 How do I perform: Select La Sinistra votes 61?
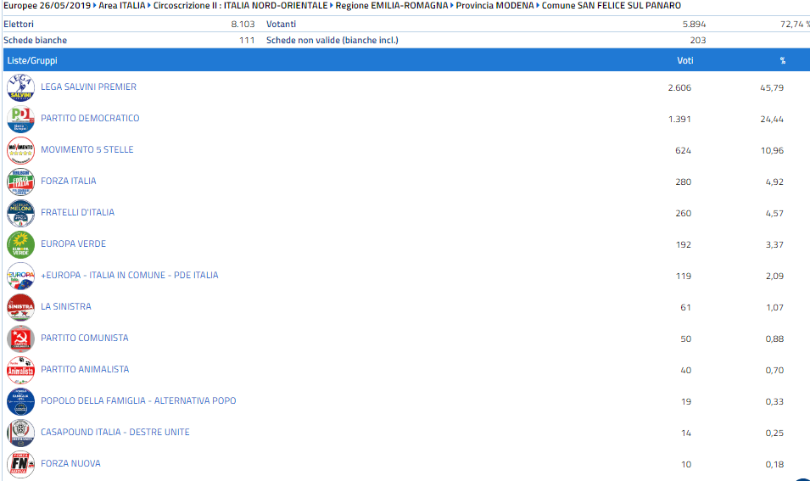tap(685, 307)
